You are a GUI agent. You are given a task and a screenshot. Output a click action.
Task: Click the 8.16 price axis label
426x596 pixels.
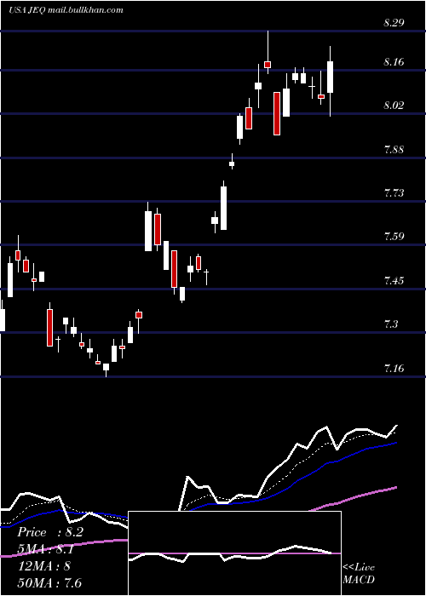(394, 61)
